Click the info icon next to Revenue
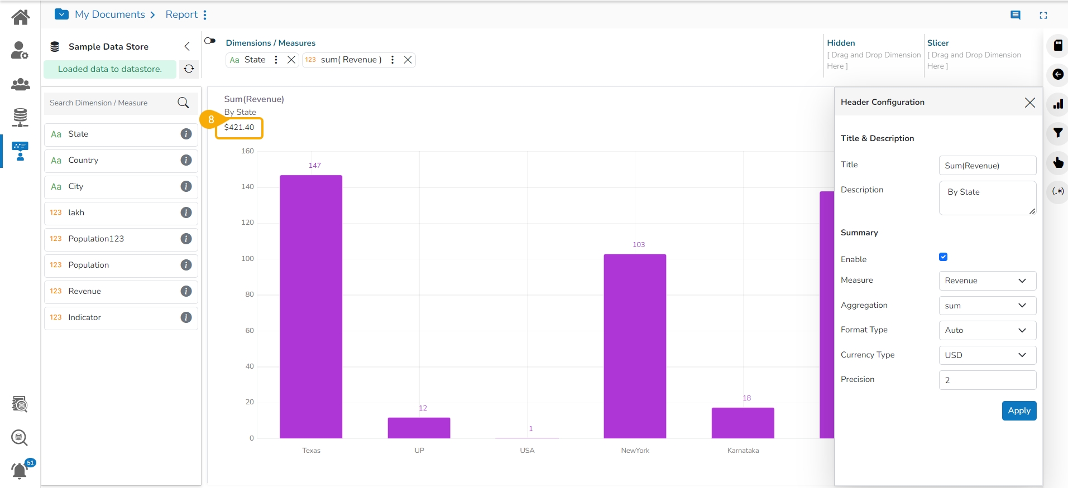This screenshot has height=488, width=1068. pyautogui.click(x=186, y=291)
